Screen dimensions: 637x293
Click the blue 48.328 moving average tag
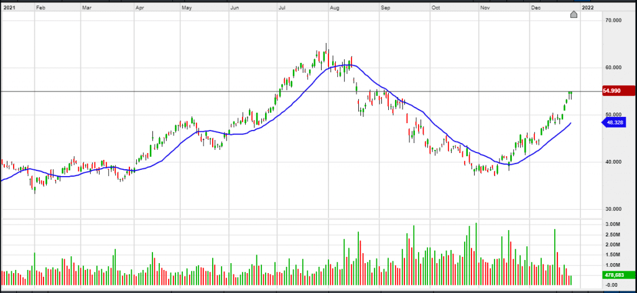coord(616,123)
